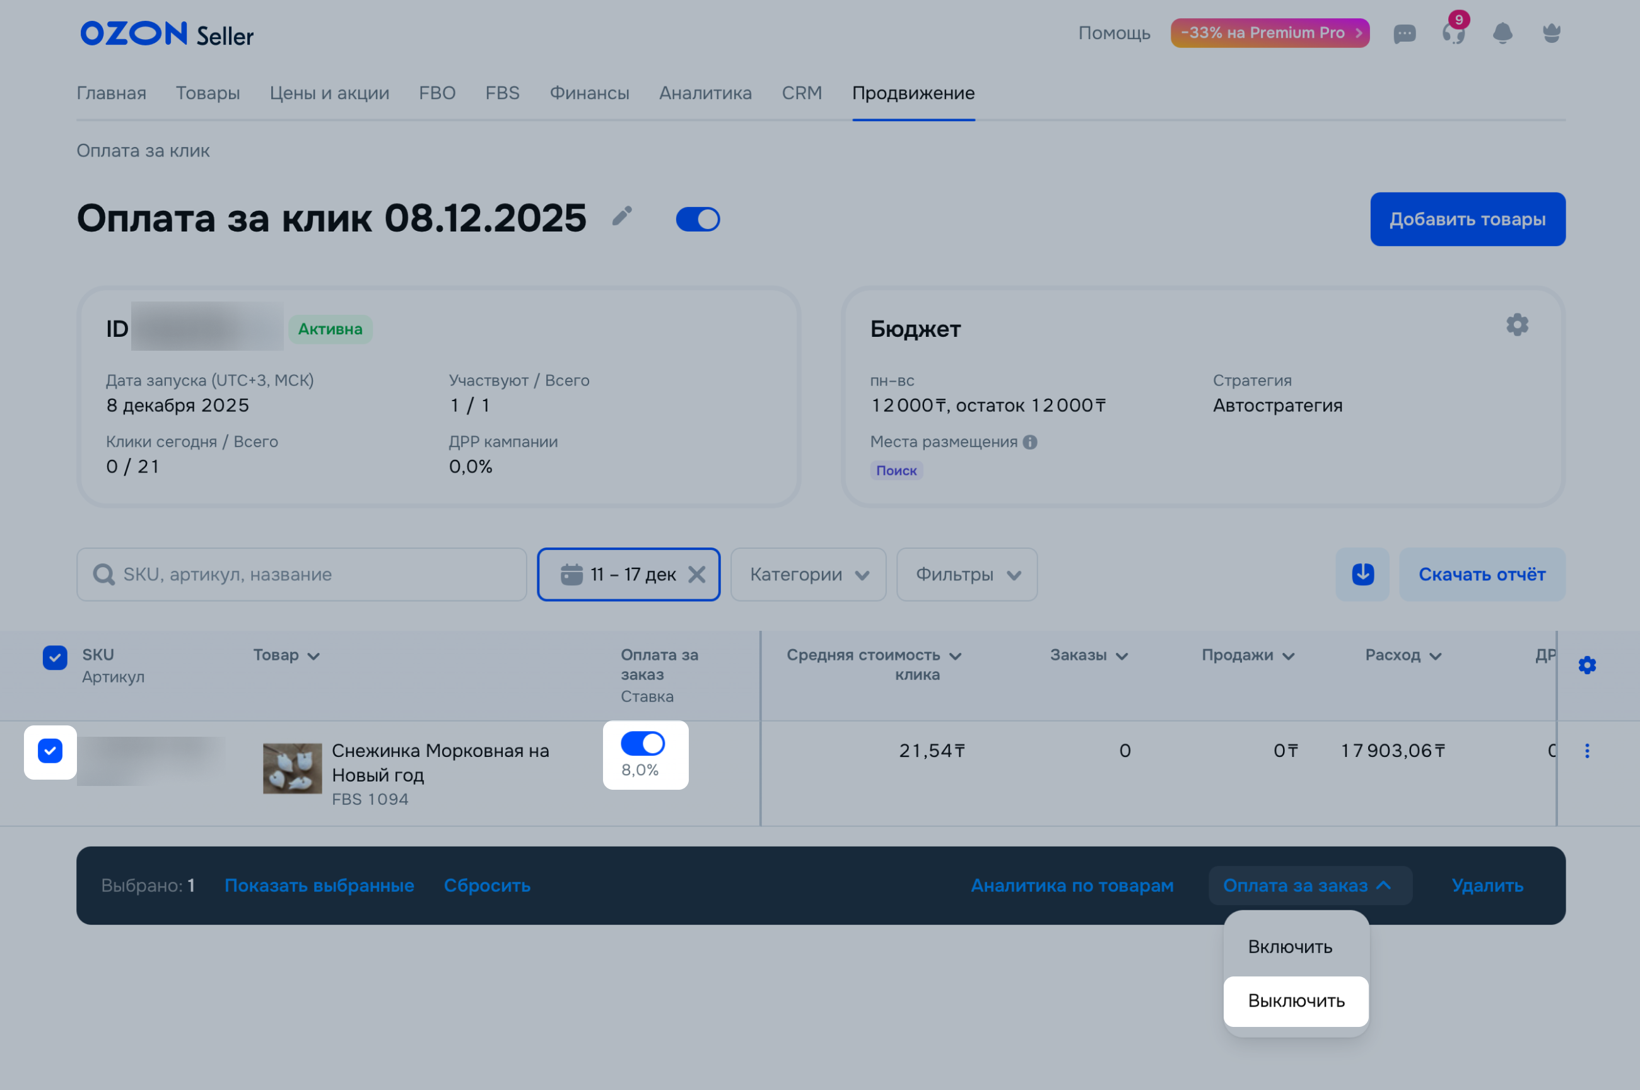The width and height of the screenshot is (1640, 1090).
Task: Click the pencil icon to rename campaign
Action: pyautogui.click(x=622, y=216)
